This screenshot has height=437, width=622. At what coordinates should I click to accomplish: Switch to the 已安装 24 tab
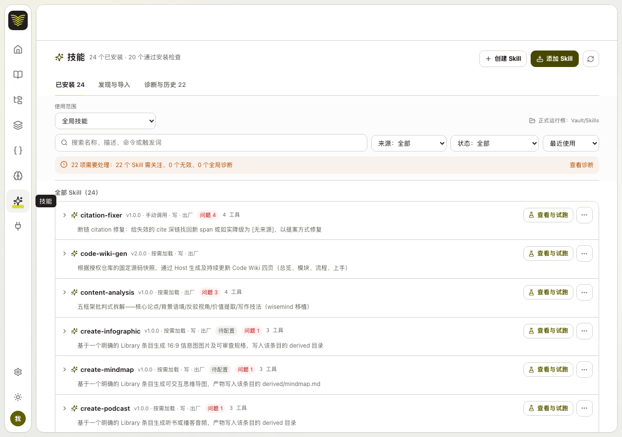70,85
